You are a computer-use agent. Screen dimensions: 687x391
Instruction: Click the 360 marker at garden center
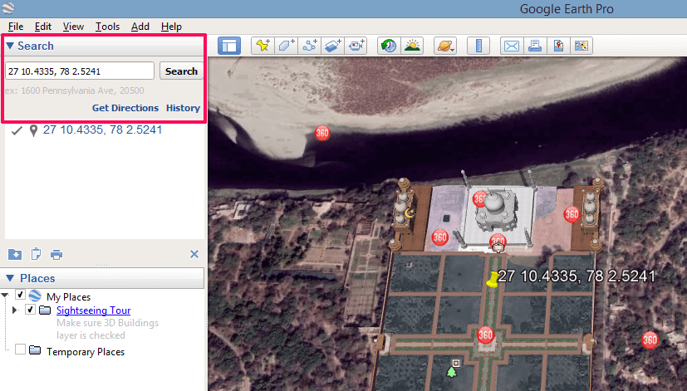tap(485, 335)
